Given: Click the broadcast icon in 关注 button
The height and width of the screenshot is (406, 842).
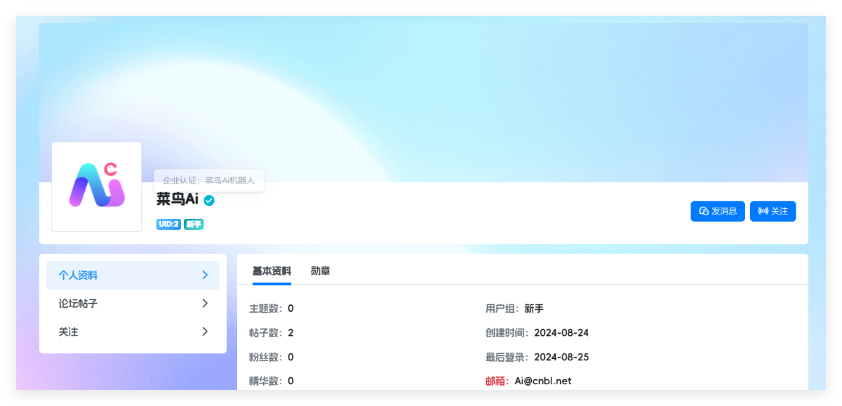Looking at the screenshot, I should [763, 211].
